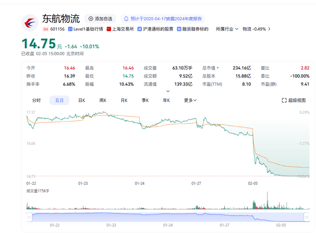316x233 pixels.
Task: Add stock via 添加自选 button
Action: (x=100, y=19)
